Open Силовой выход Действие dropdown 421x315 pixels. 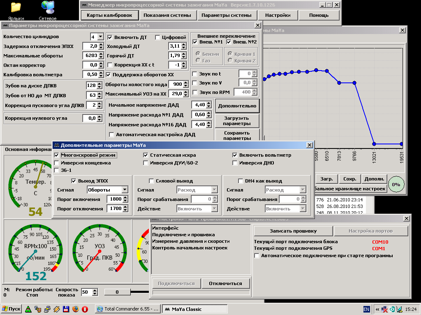[214, 209]
